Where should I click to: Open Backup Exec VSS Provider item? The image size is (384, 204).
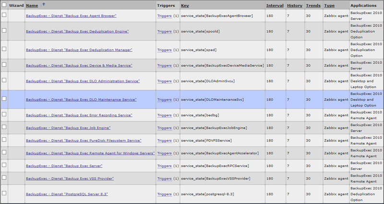[70, 179]
